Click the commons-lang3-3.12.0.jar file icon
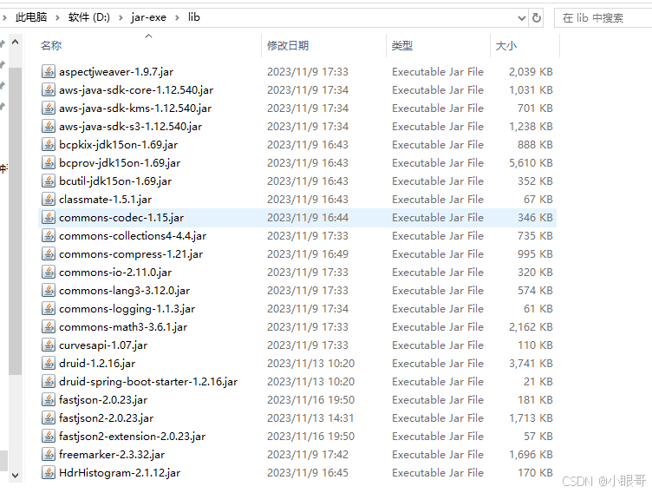The width and height of the screenshot is (652, 493). [49, 290]
